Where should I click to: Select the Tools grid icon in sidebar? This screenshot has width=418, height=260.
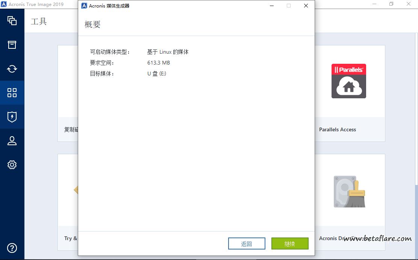click(x=12, y=93)
